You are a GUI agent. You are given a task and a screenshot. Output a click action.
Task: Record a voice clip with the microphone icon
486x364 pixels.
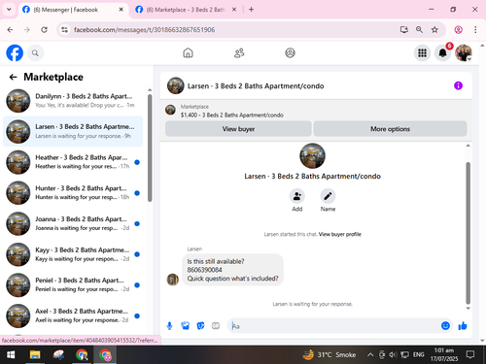point(169,326)
